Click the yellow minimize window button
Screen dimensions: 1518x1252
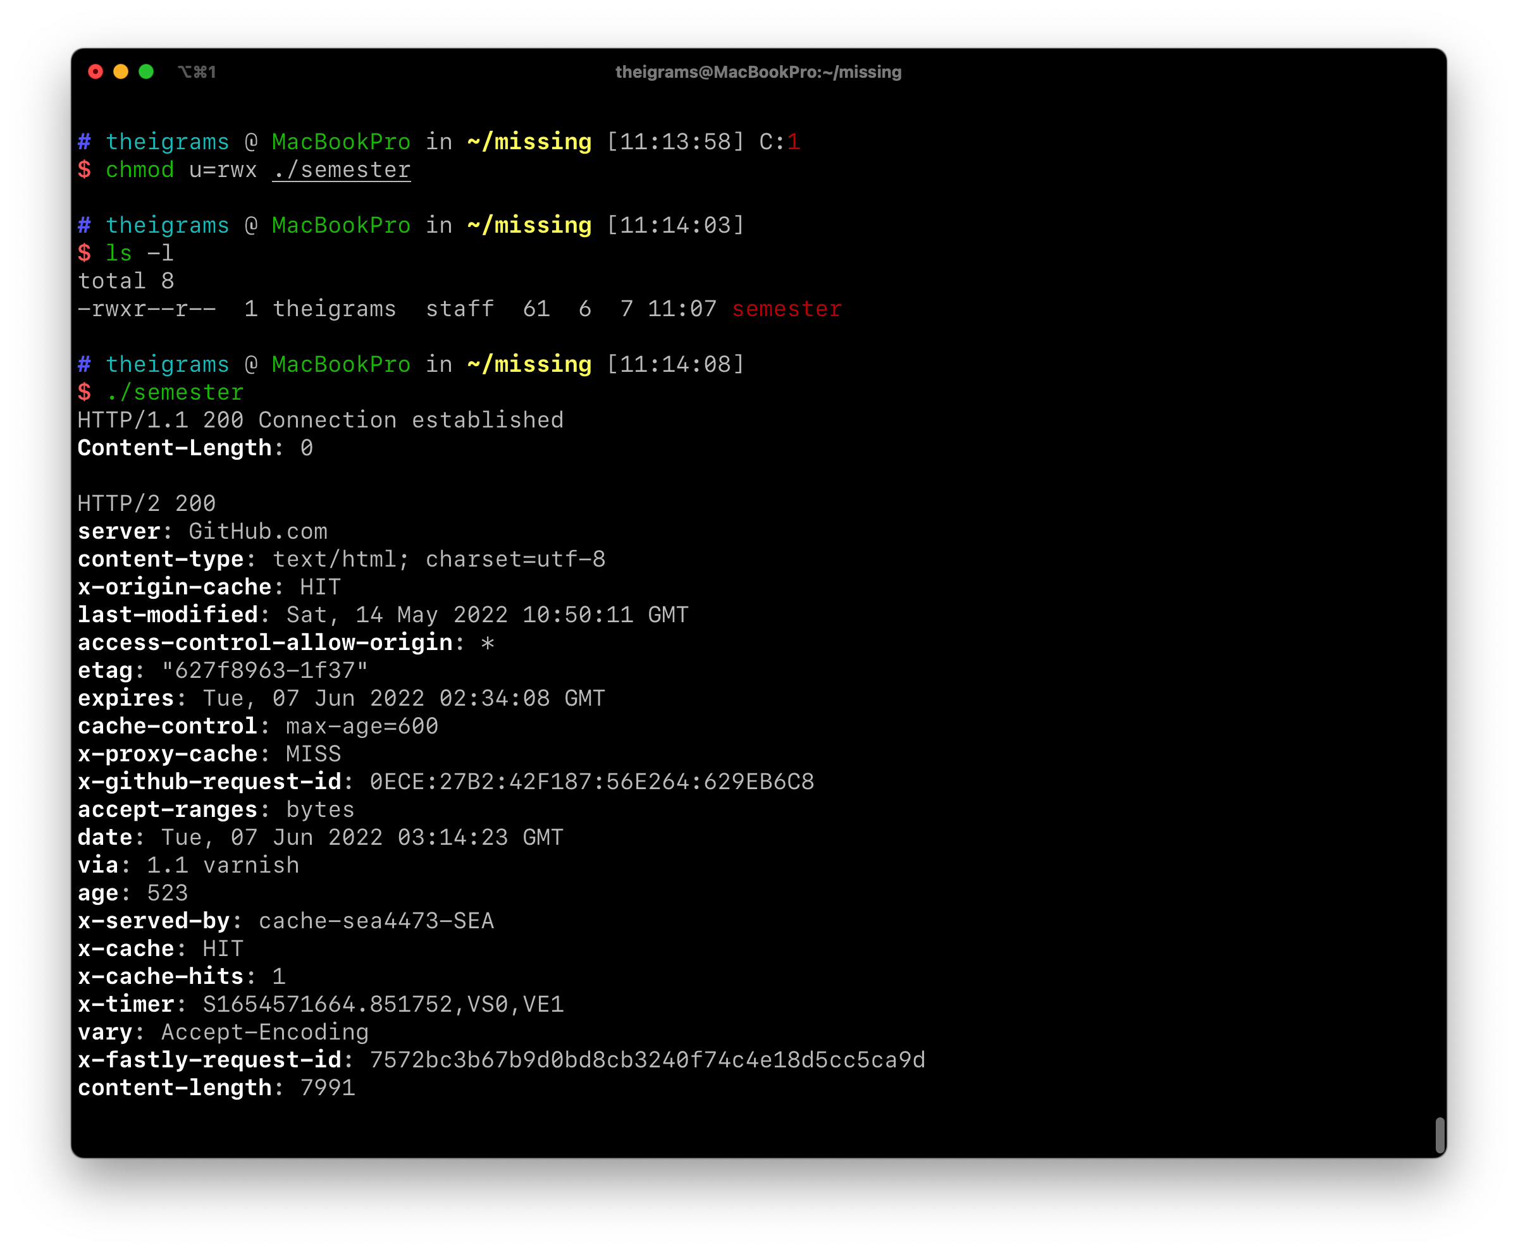pos(120,71)
